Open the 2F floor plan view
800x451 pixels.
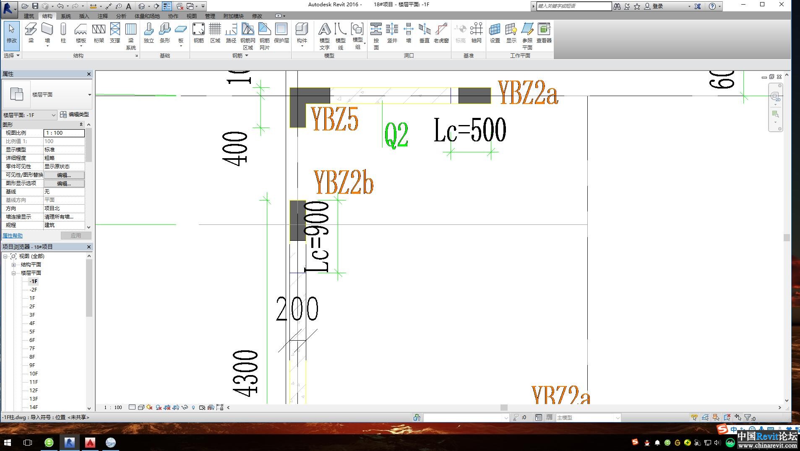point(32,307)
